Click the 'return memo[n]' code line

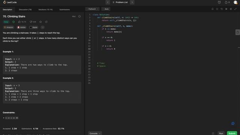pos(114,32)
